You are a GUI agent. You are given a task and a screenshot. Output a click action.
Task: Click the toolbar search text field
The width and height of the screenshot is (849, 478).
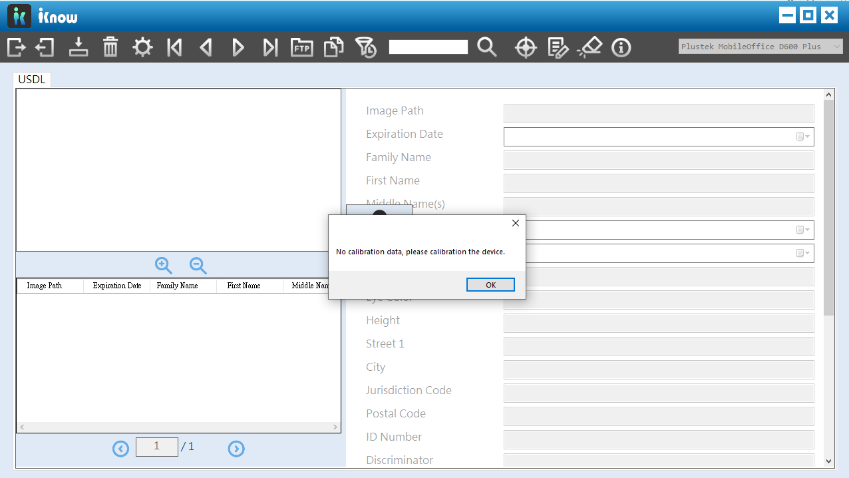pyautogui.click(x=428, y=47)
